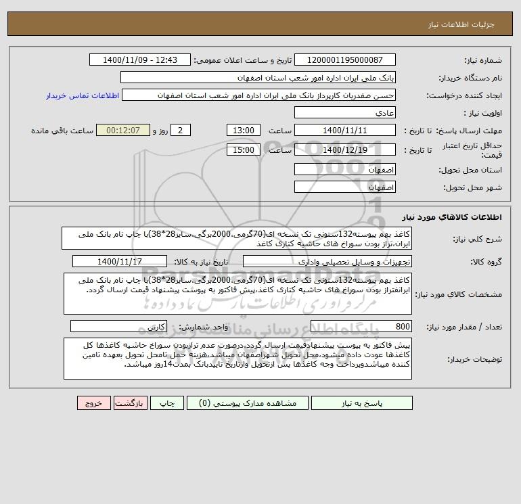Image resolution: width=521 pixels, height=504 pixels.
Task: Click the شرح کلی نیاز description box
Action: 237,239
